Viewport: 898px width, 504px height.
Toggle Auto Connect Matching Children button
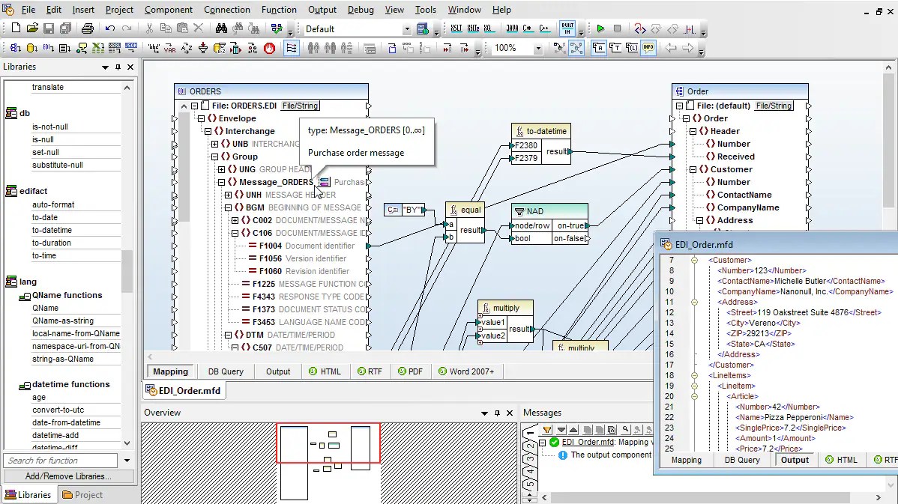click(x=292, y=48)
